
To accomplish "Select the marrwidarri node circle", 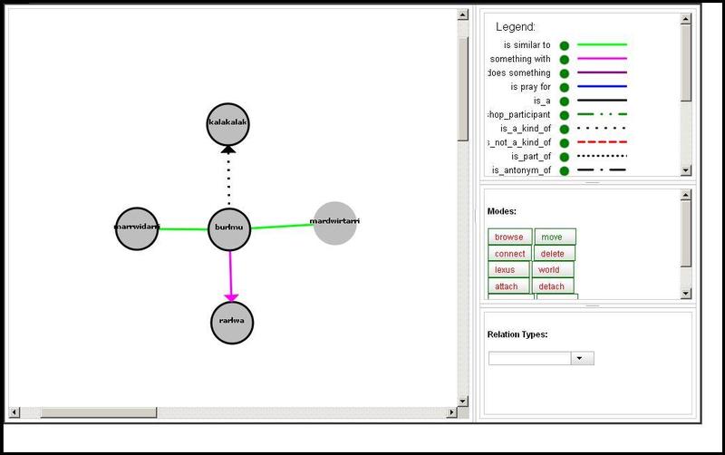I will pos(138,229).
